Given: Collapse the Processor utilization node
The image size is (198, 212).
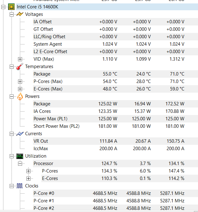Looking at the screenshot, I should [x=20, y=164].
